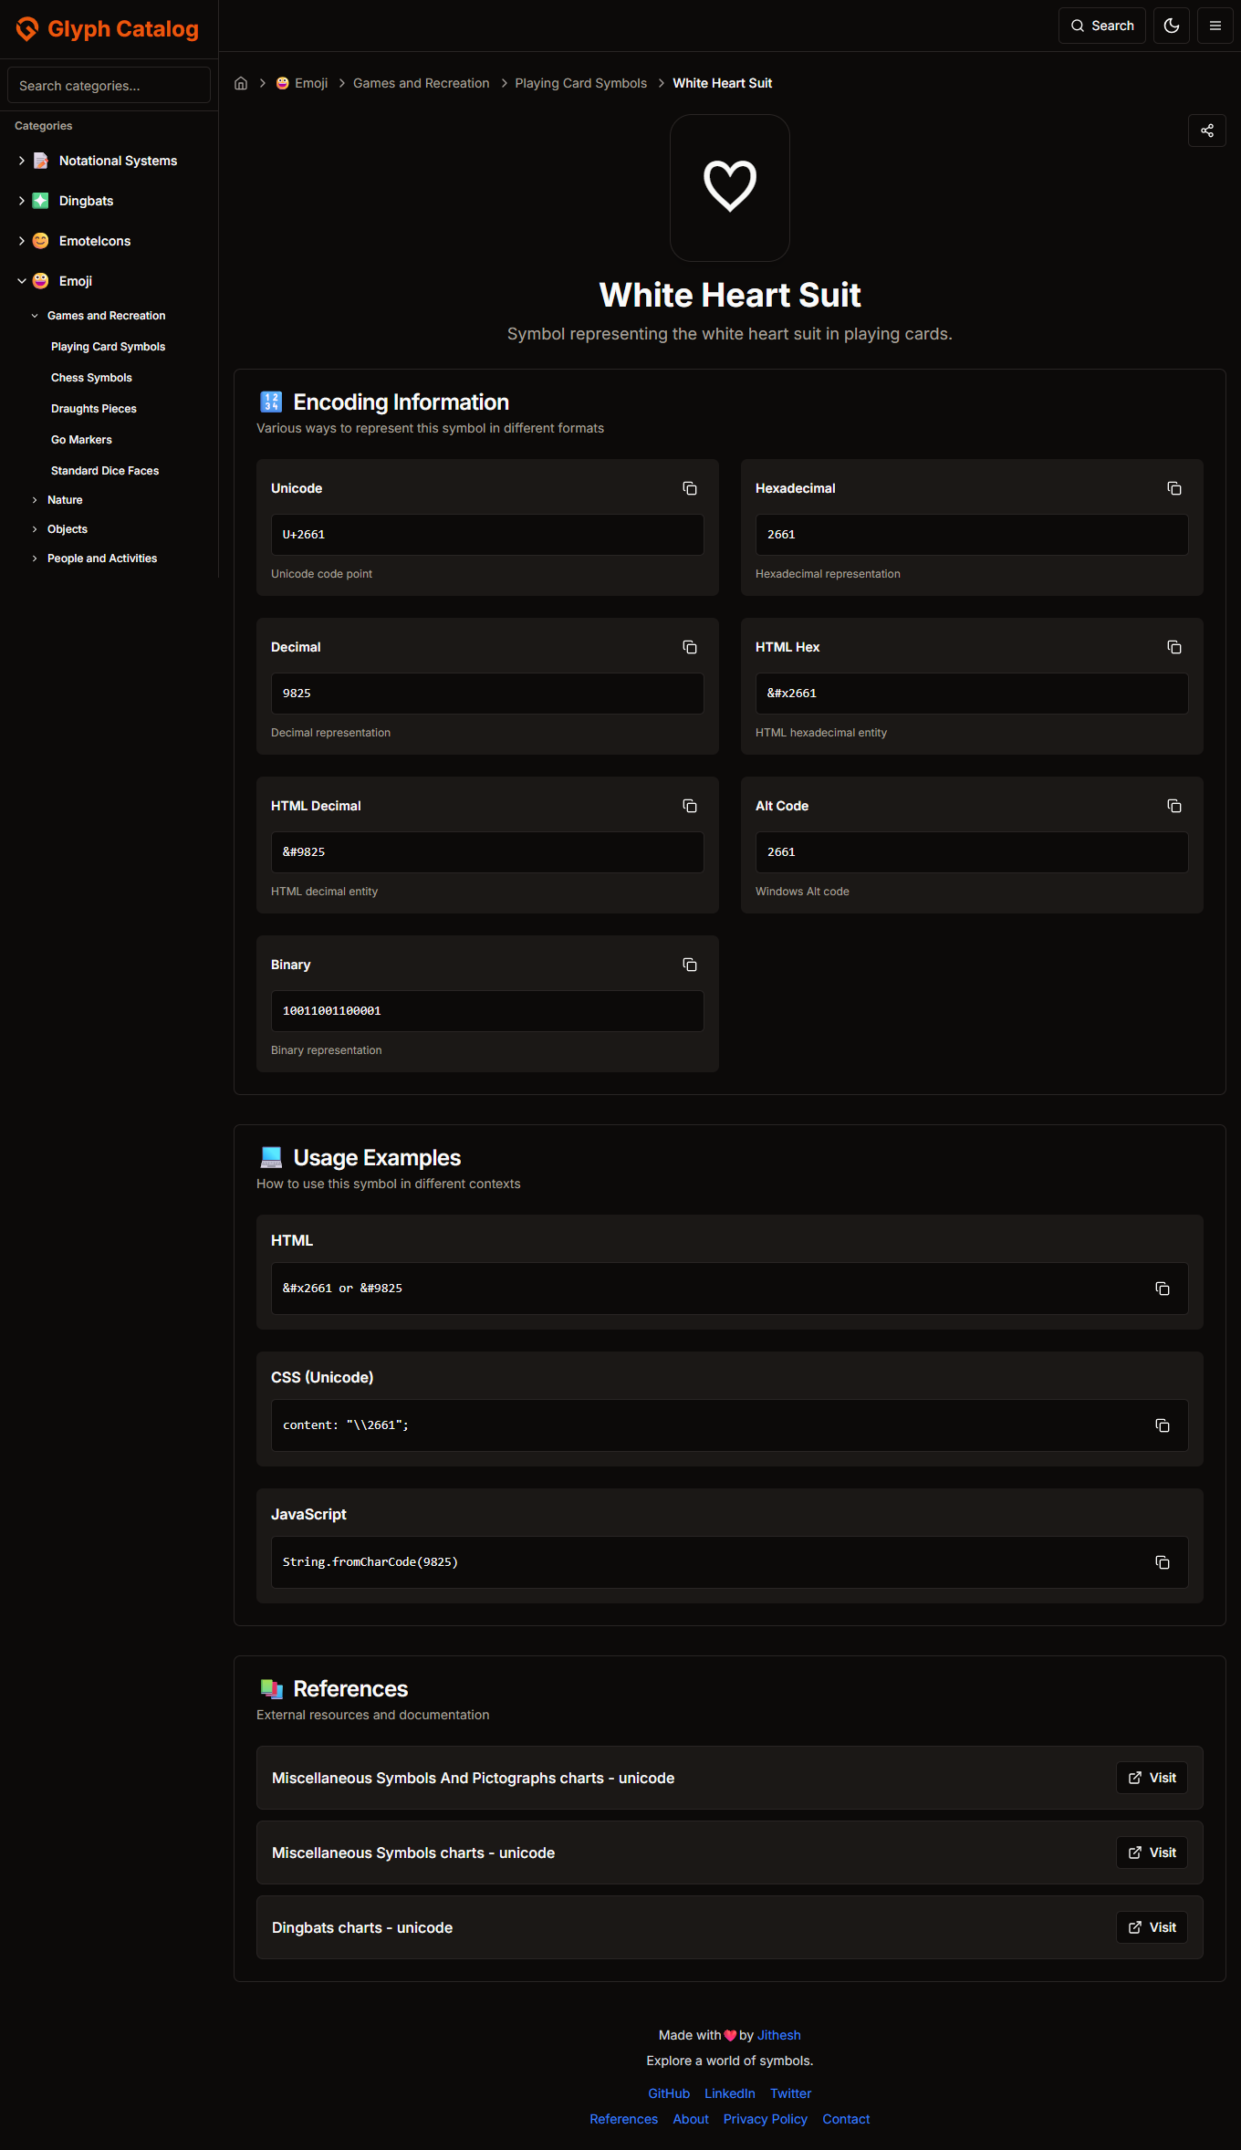Open Jithesh author link
1241x2150 pixels.
779,2035
